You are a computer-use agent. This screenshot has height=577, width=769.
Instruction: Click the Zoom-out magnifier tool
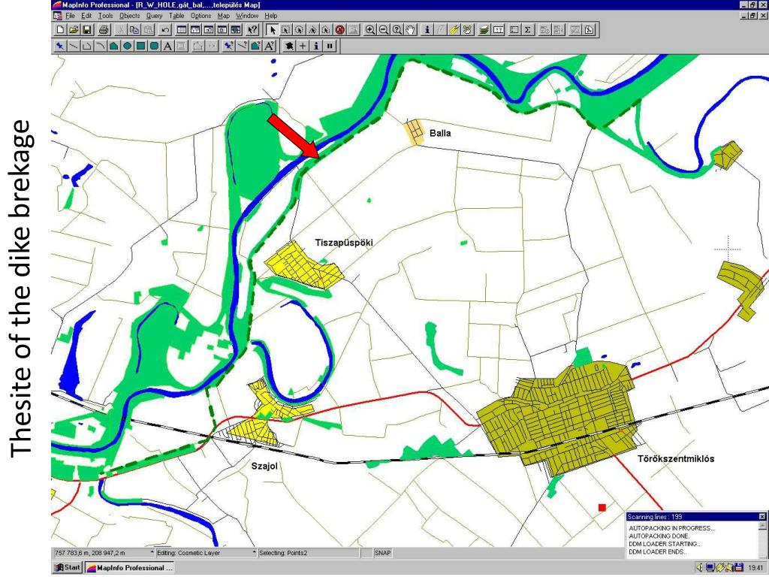point(384,30)
